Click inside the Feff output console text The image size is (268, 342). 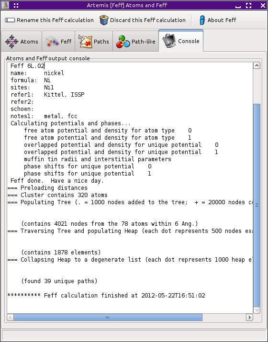point(130,188)
